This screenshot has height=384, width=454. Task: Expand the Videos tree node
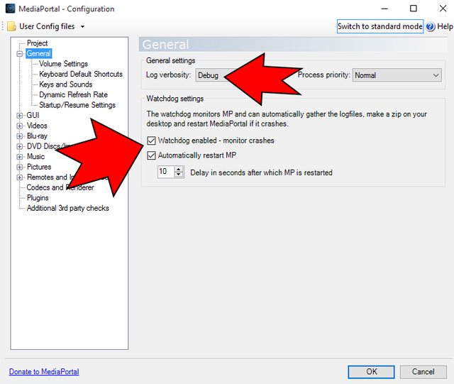[x=19, y=126]
